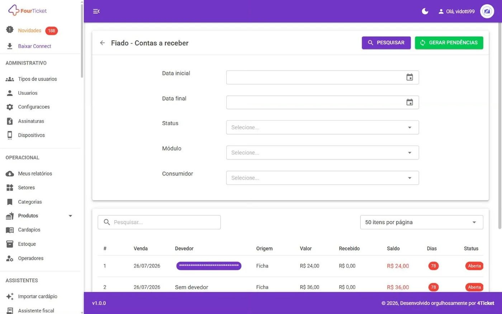Click the Data inicial input field
Viewport: 502px width, 314px height.
(322, 77)
